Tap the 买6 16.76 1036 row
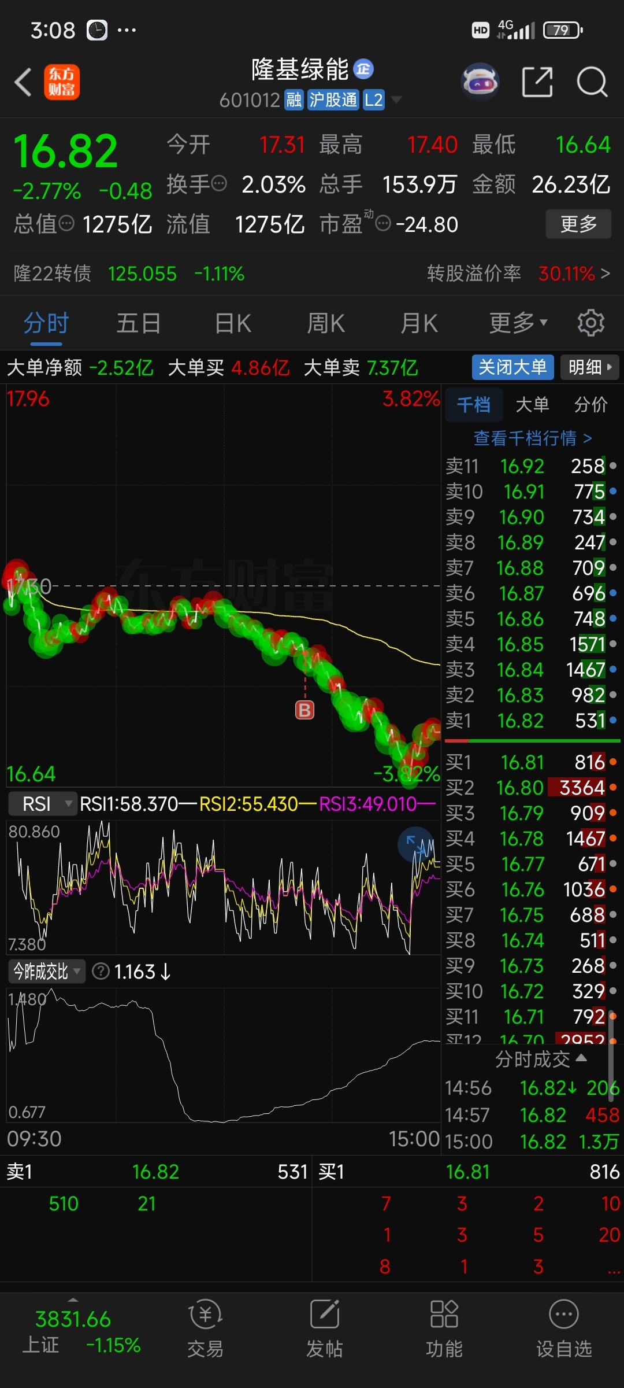The image size is (624, 1388). [531, 889]
